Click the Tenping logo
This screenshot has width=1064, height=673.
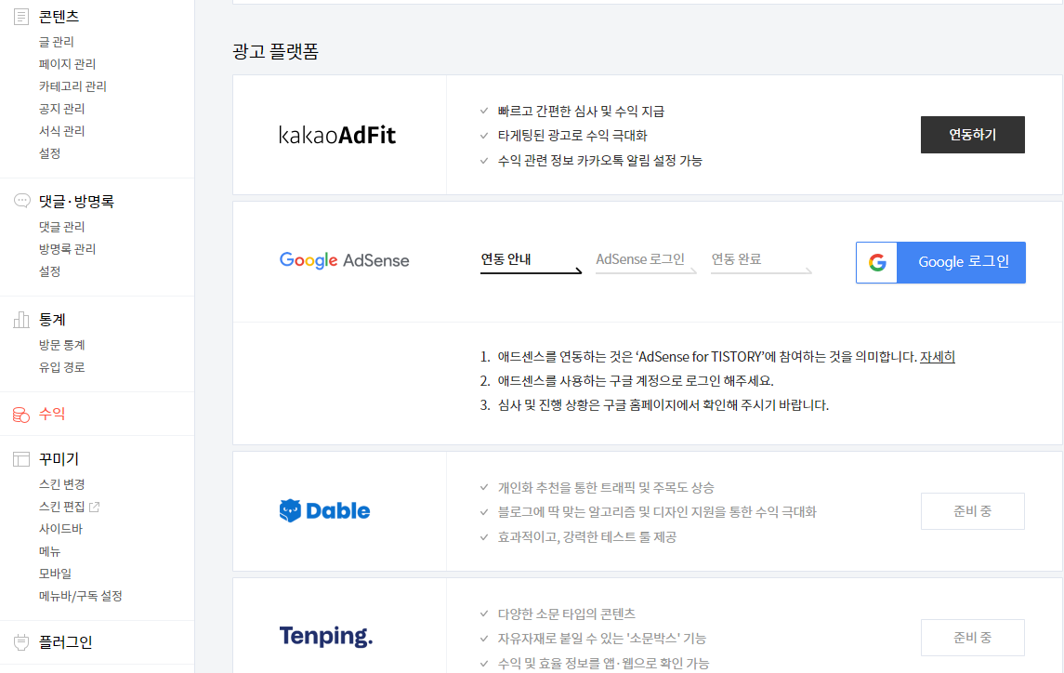point(326,637)
